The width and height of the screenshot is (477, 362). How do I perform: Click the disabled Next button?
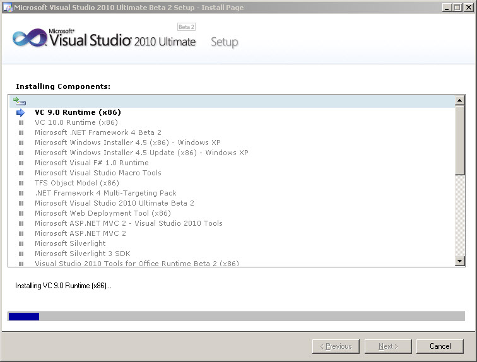click(388, 346)
